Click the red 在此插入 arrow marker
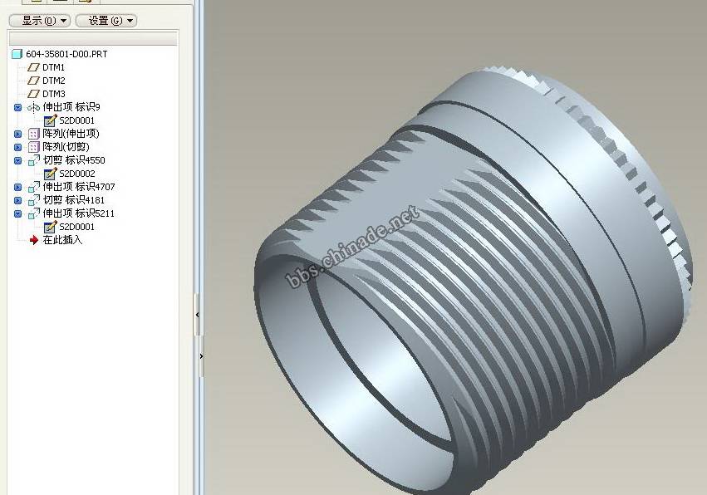This screenshot has width=707, height=495. pos(34,240)
